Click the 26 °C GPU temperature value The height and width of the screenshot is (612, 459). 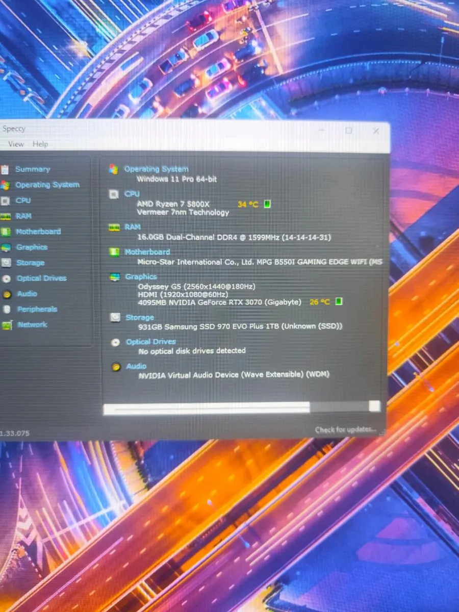click(320, 302)
